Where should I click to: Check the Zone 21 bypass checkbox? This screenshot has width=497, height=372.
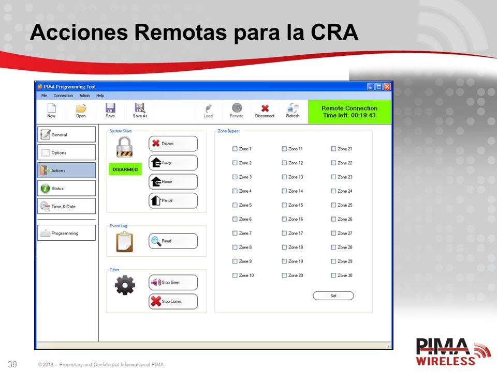333,149
